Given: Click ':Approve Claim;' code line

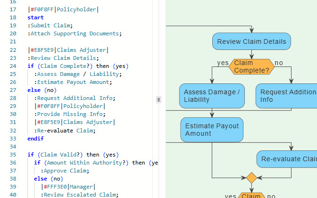Looking at the screenshot, I should [65, 171].
